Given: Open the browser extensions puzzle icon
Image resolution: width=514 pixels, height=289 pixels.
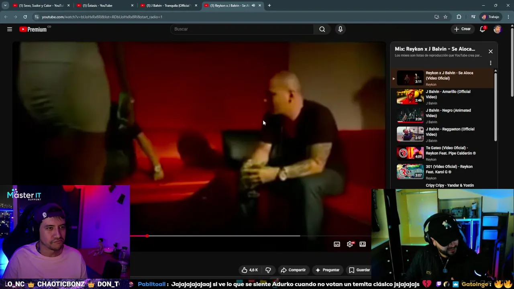Looking at the screenshot, I should [459, 17].
